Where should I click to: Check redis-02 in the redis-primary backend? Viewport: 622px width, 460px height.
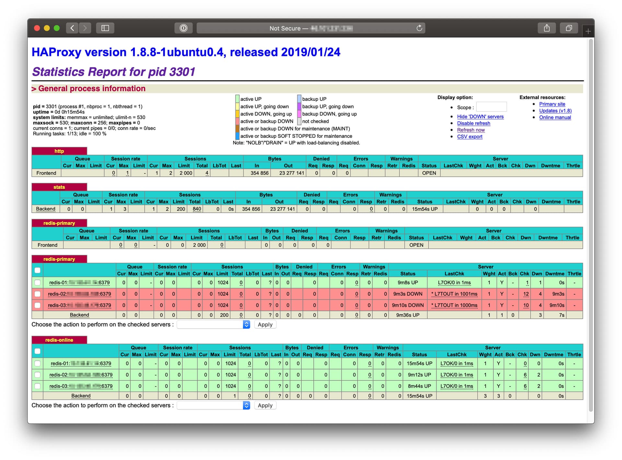[38, 294]
